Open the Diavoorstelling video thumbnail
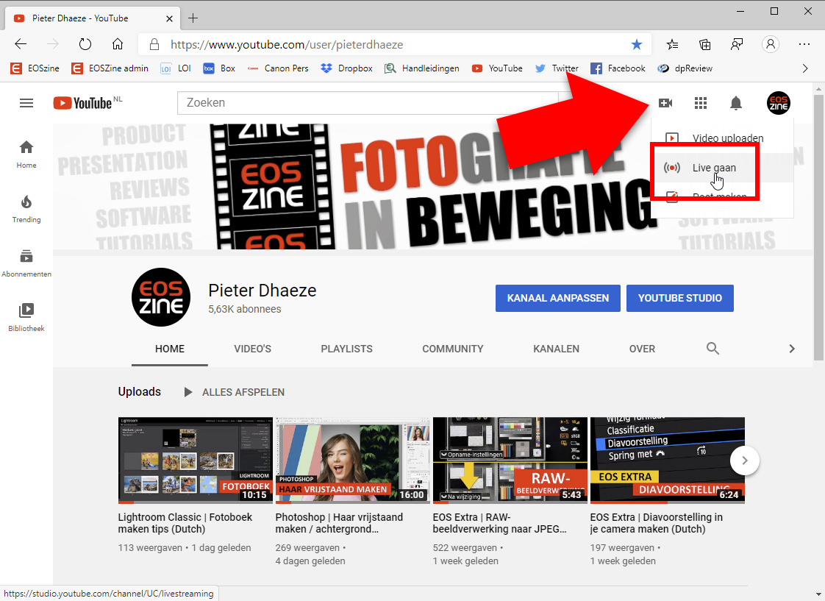 pyautogui.click(x=667, y=460)
